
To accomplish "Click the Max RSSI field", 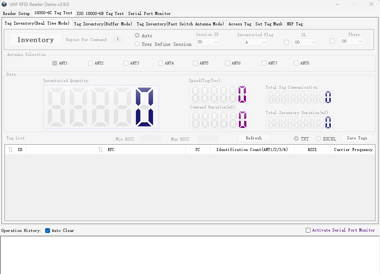I will [x=208, y=138].
